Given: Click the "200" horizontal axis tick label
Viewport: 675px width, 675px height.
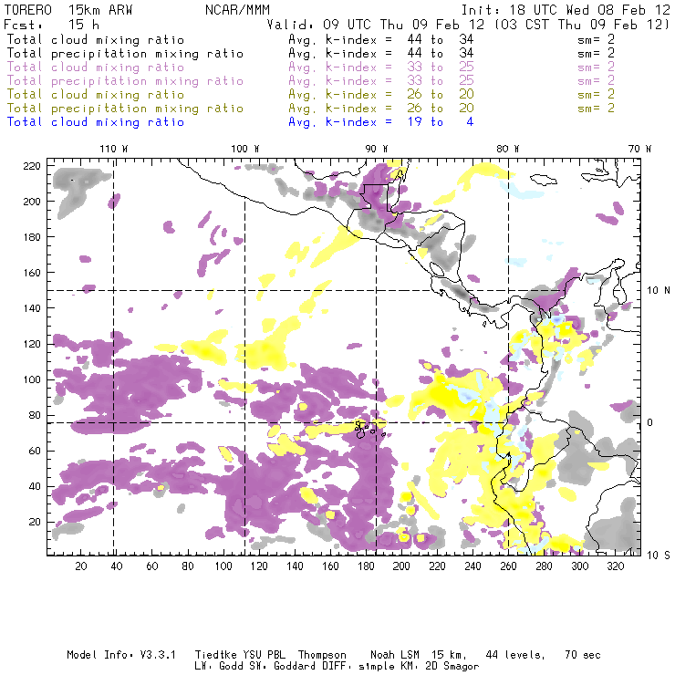Looking at the screenshot, I should [x=401, y=566].
